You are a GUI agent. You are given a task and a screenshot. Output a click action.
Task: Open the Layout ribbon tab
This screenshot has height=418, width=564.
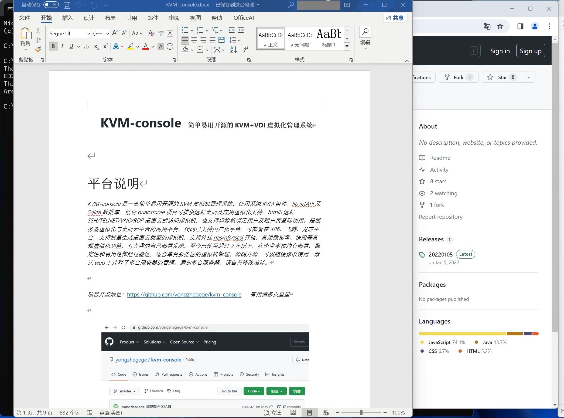tap(110, 18)
